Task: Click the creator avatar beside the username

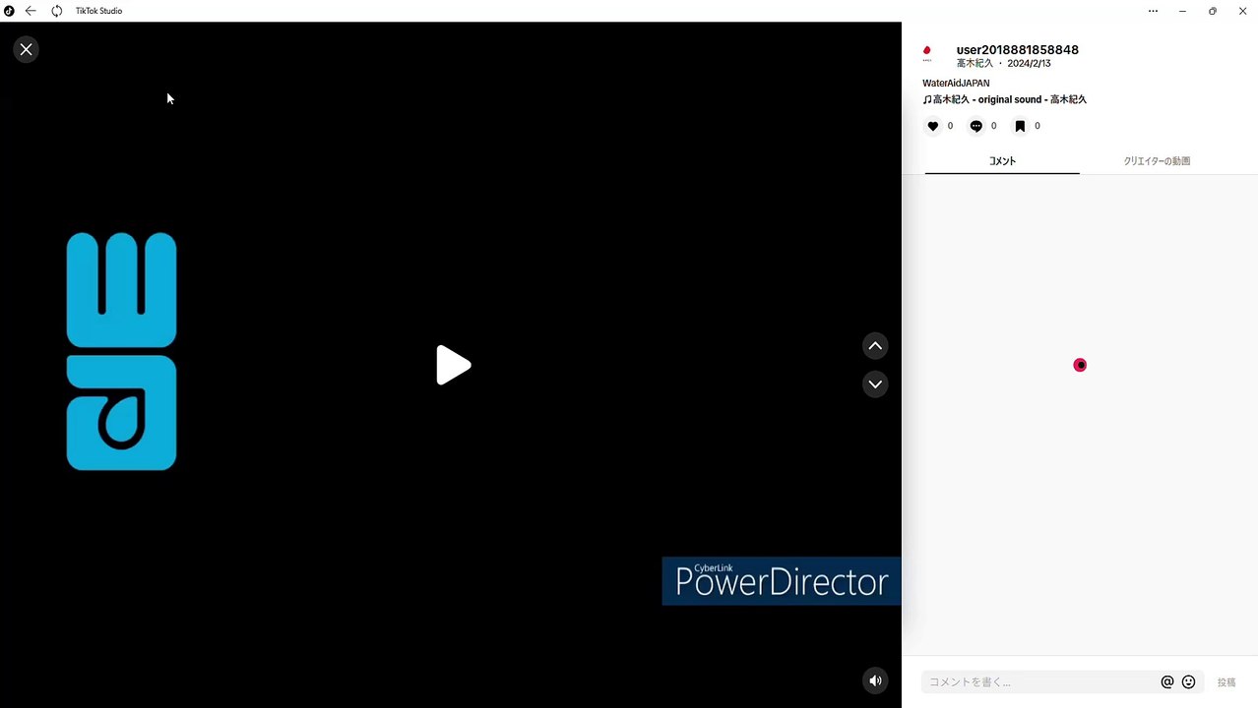Action: point(927,53)
